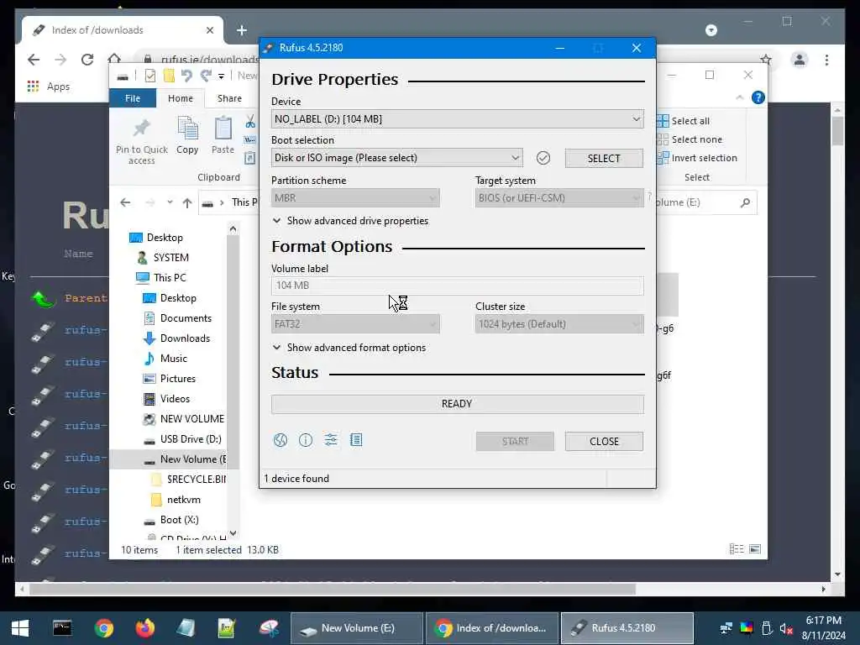The height and width of the screenshot is (645, 860).
Task: Expand Show advanced format options
Action: pos(349,348)
